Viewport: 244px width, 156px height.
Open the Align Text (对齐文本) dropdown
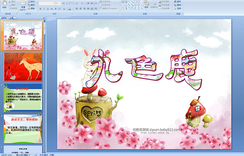[x=106, y=5]
